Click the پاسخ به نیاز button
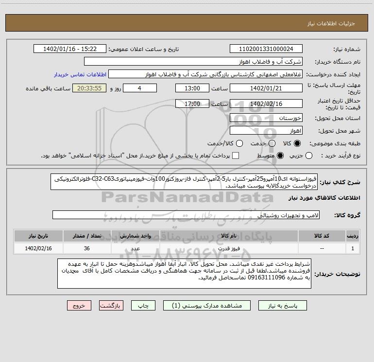 tap(282, 306)
